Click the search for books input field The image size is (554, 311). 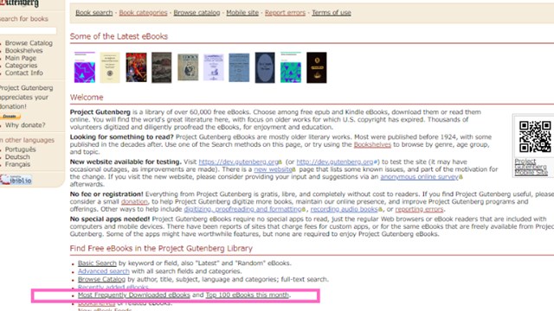[28, 31]
